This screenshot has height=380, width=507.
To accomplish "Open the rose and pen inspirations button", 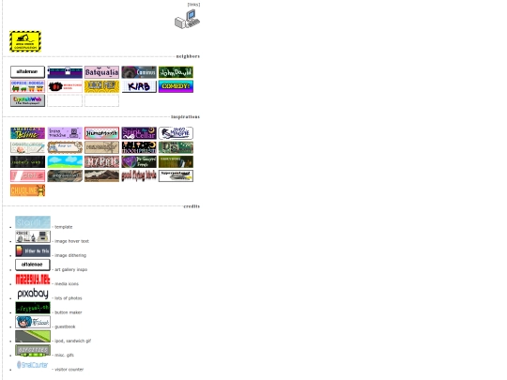I will point(27,147).
